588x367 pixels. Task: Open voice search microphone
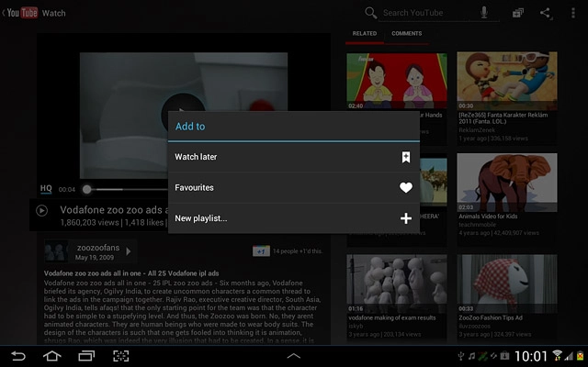[x=484, y=13]
